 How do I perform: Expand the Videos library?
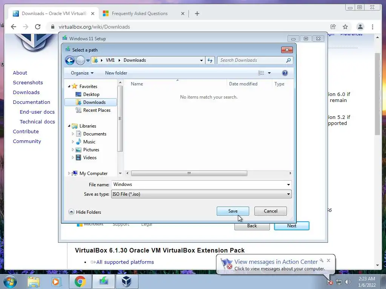[x=73, y=158]
